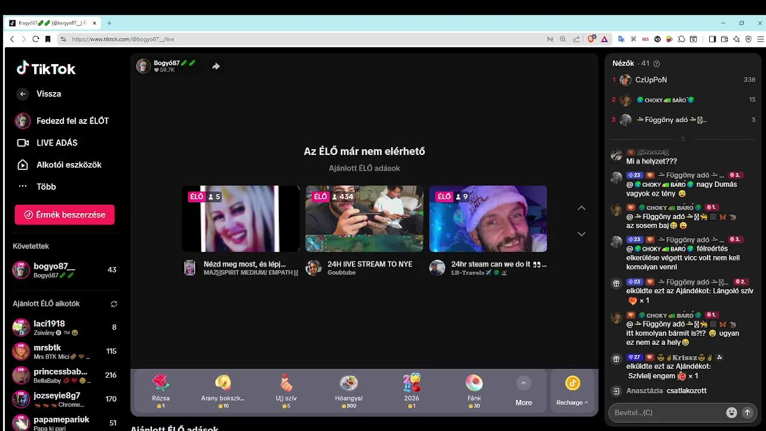Open Brave VPN shield icon
The image size is (766, 431).
[x=748, y=39]
